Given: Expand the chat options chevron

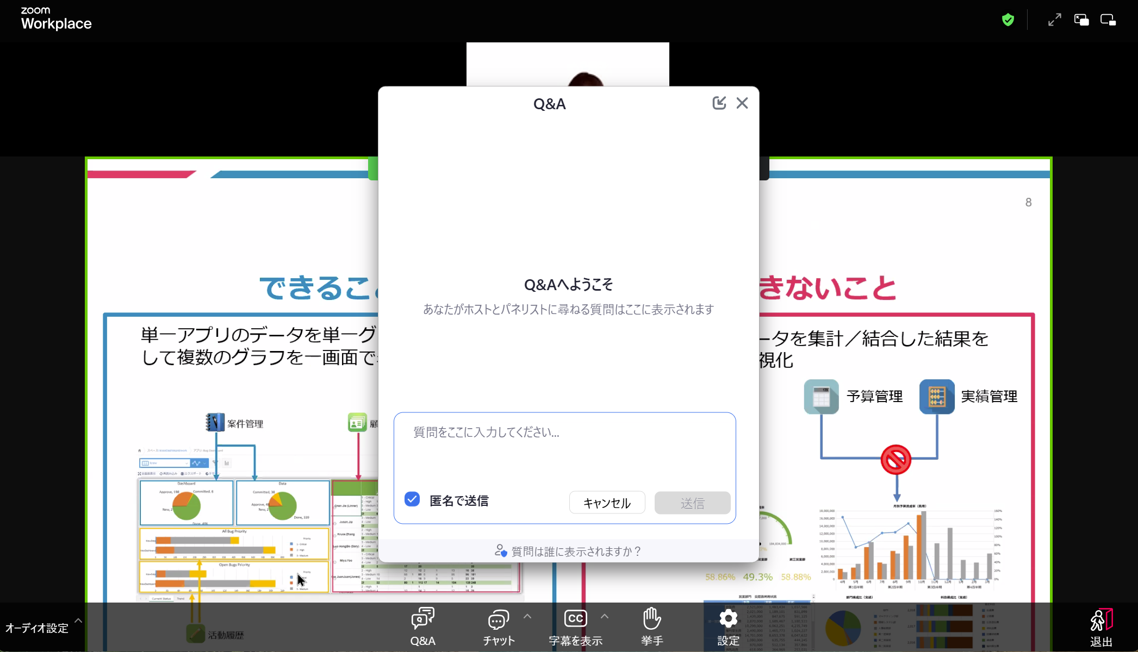Looking at the screenshot, I should (526, 616).
